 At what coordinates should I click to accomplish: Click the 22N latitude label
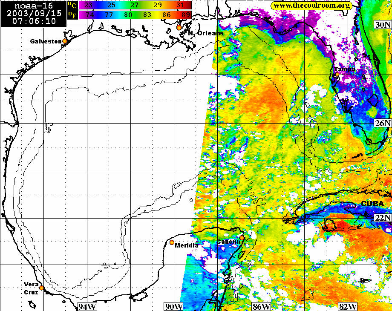[x=383, y=218]
